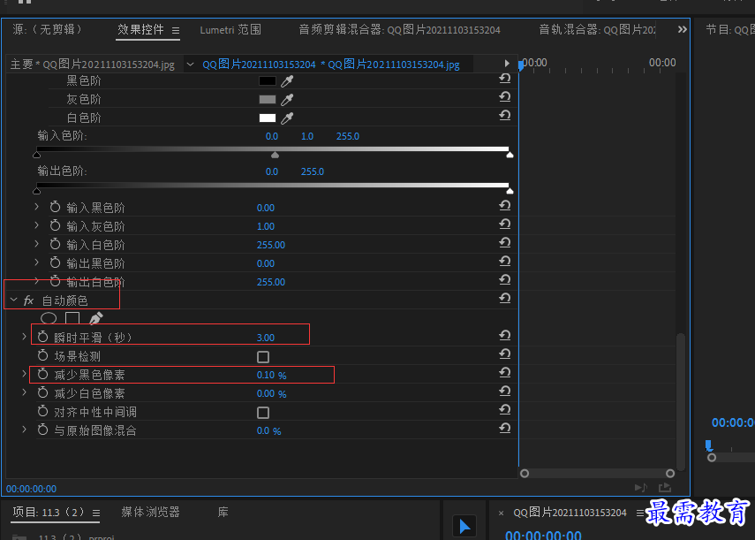
Task: Expand the 瞬时平滑（秒） parameter
Action: [x=24, y=337]
